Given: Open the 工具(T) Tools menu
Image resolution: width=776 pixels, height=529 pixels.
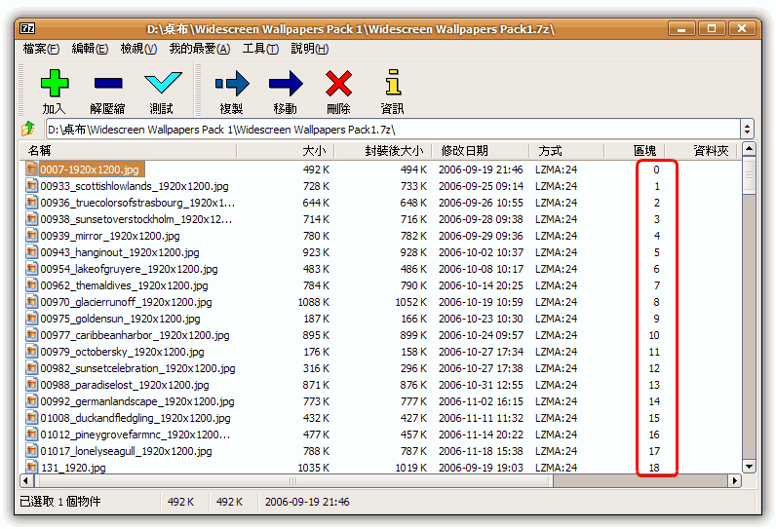Looking at the screenshot, I should tap(260, 49).
